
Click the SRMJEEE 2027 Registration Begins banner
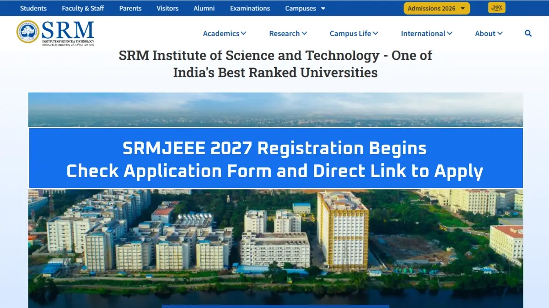[x=276, y=158]
